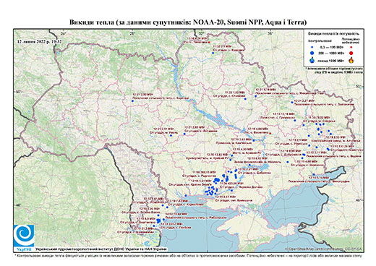This screenshot has width=376, height=266.
Task: Click the large blue circle in the legend
Action: pos(312,53)
